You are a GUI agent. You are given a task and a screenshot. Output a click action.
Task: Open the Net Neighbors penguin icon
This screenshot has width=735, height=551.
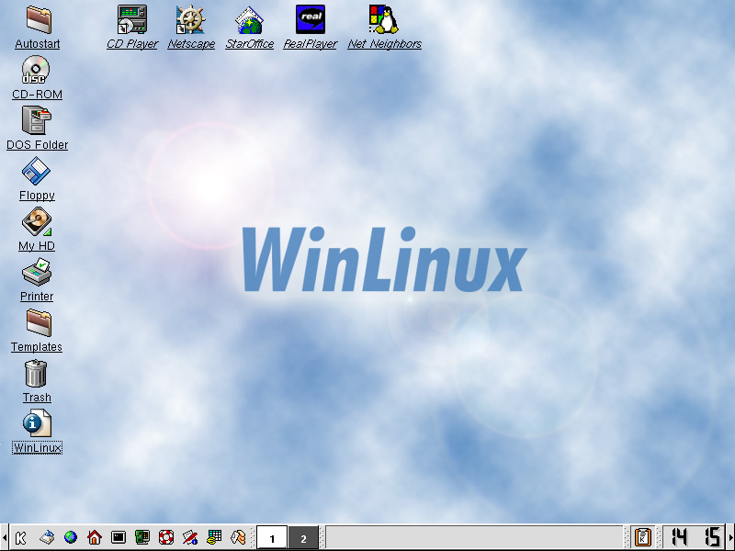pos(384,19)
